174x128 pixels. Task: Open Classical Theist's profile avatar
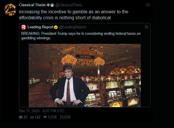coord(10,10)
